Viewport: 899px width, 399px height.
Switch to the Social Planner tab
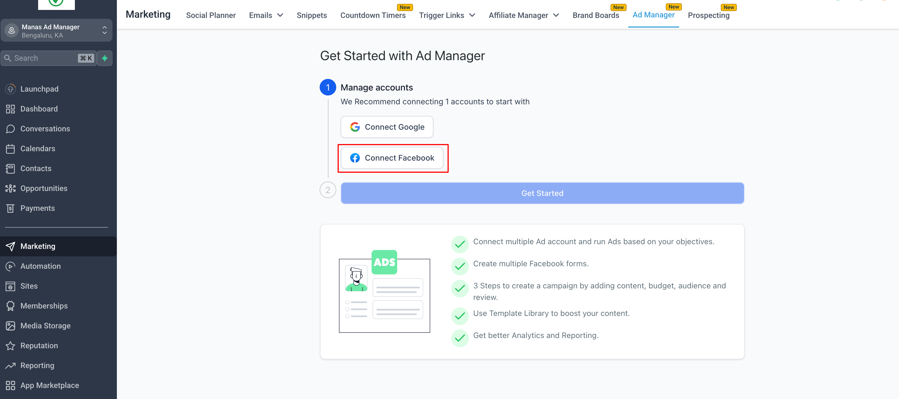(x=211, y=15)
